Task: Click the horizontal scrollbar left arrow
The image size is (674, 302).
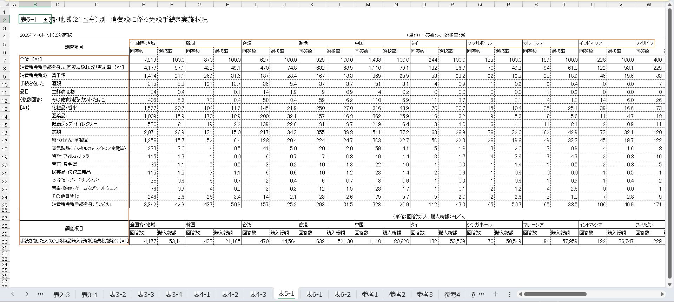Action: coord(521,294)
